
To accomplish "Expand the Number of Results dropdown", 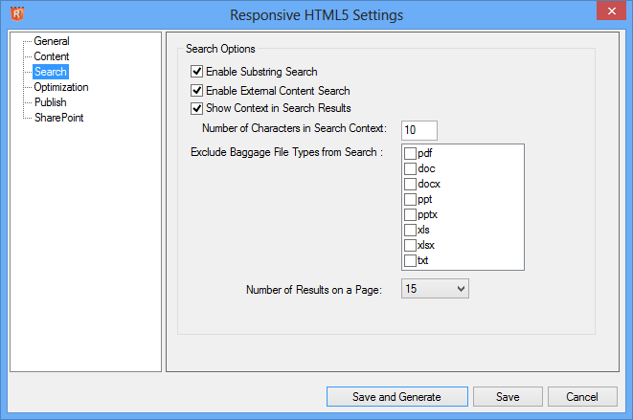I will tap(461, 288).
